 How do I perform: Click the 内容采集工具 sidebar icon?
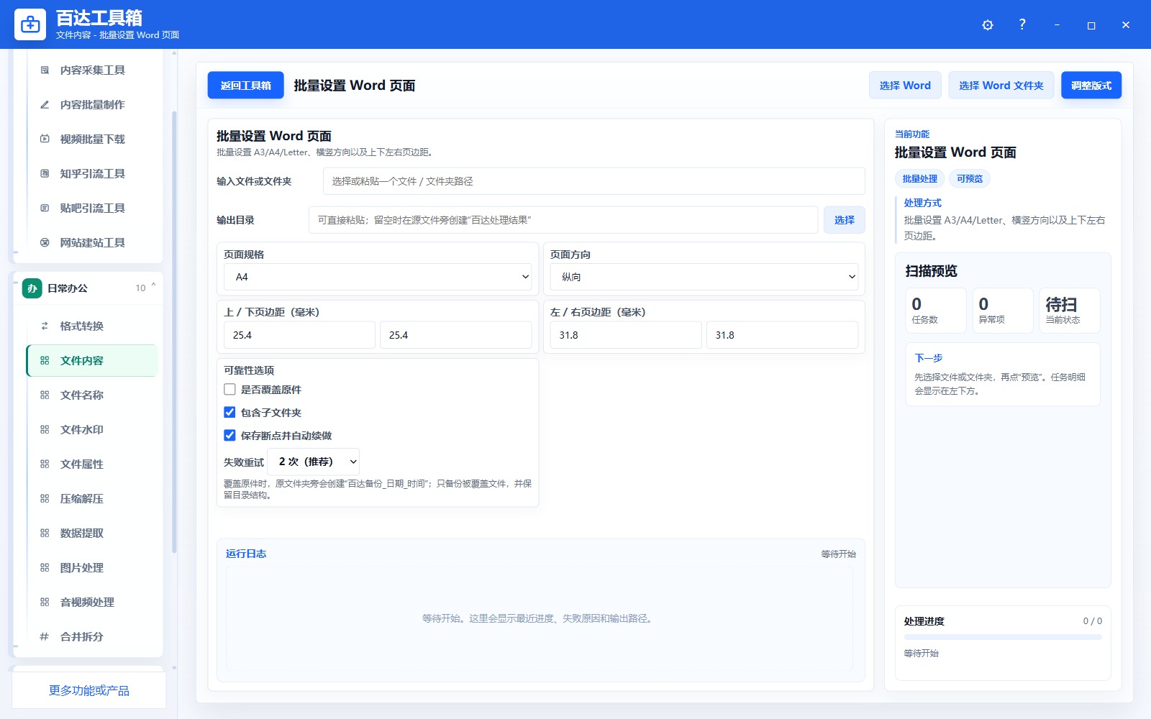point(45,70)
